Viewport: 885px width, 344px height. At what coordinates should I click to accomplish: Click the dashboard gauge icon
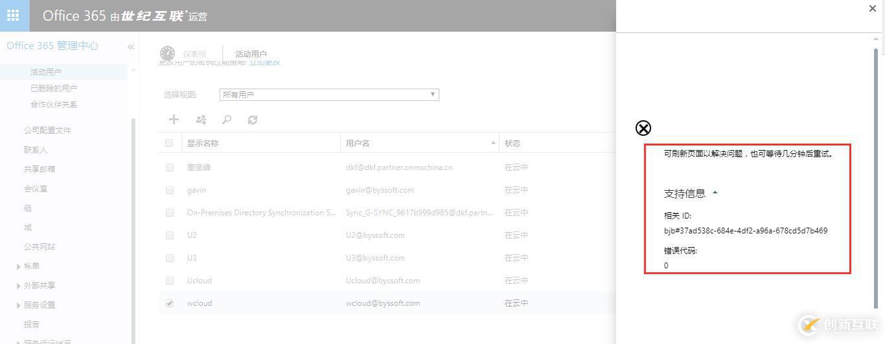pyautogui.click(x=167, y=54)
